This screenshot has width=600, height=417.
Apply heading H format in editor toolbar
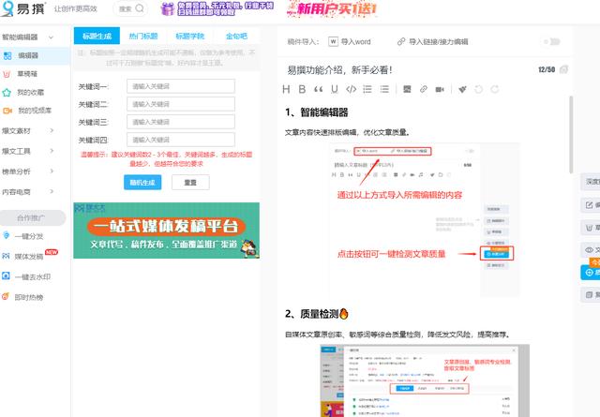click(286, 89)
